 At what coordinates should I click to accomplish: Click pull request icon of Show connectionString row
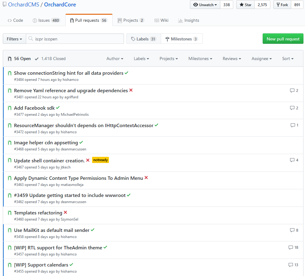tap(10, 73)
